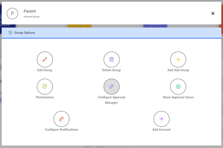
Task: Open the Permissions shield icon
Action: pos(45,86)
